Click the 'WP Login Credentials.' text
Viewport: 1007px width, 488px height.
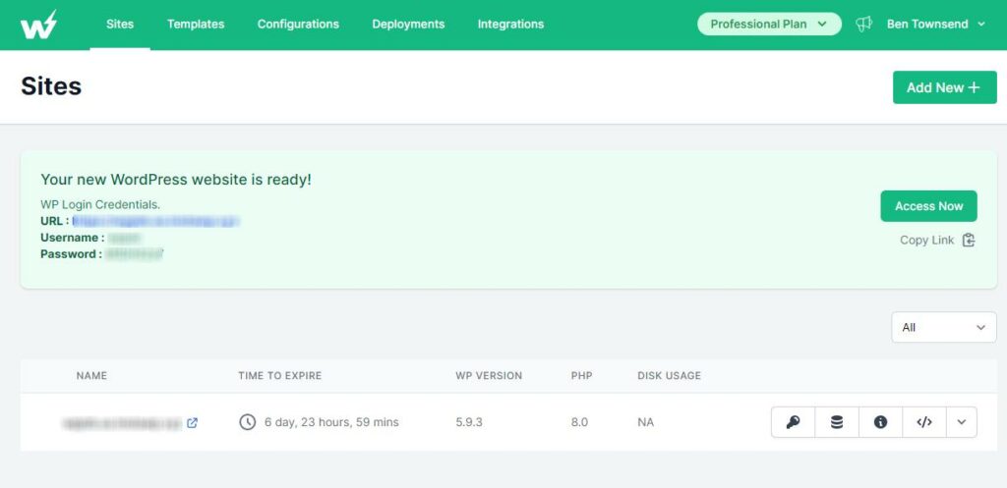pos(100,205)
